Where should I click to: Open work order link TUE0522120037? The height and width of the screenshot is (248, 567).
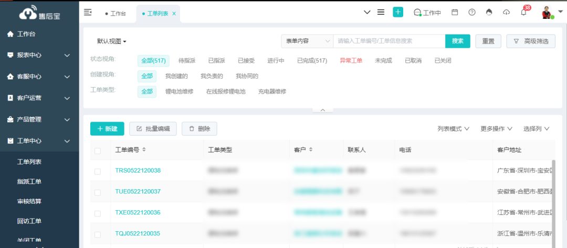(x=138, y=192)
